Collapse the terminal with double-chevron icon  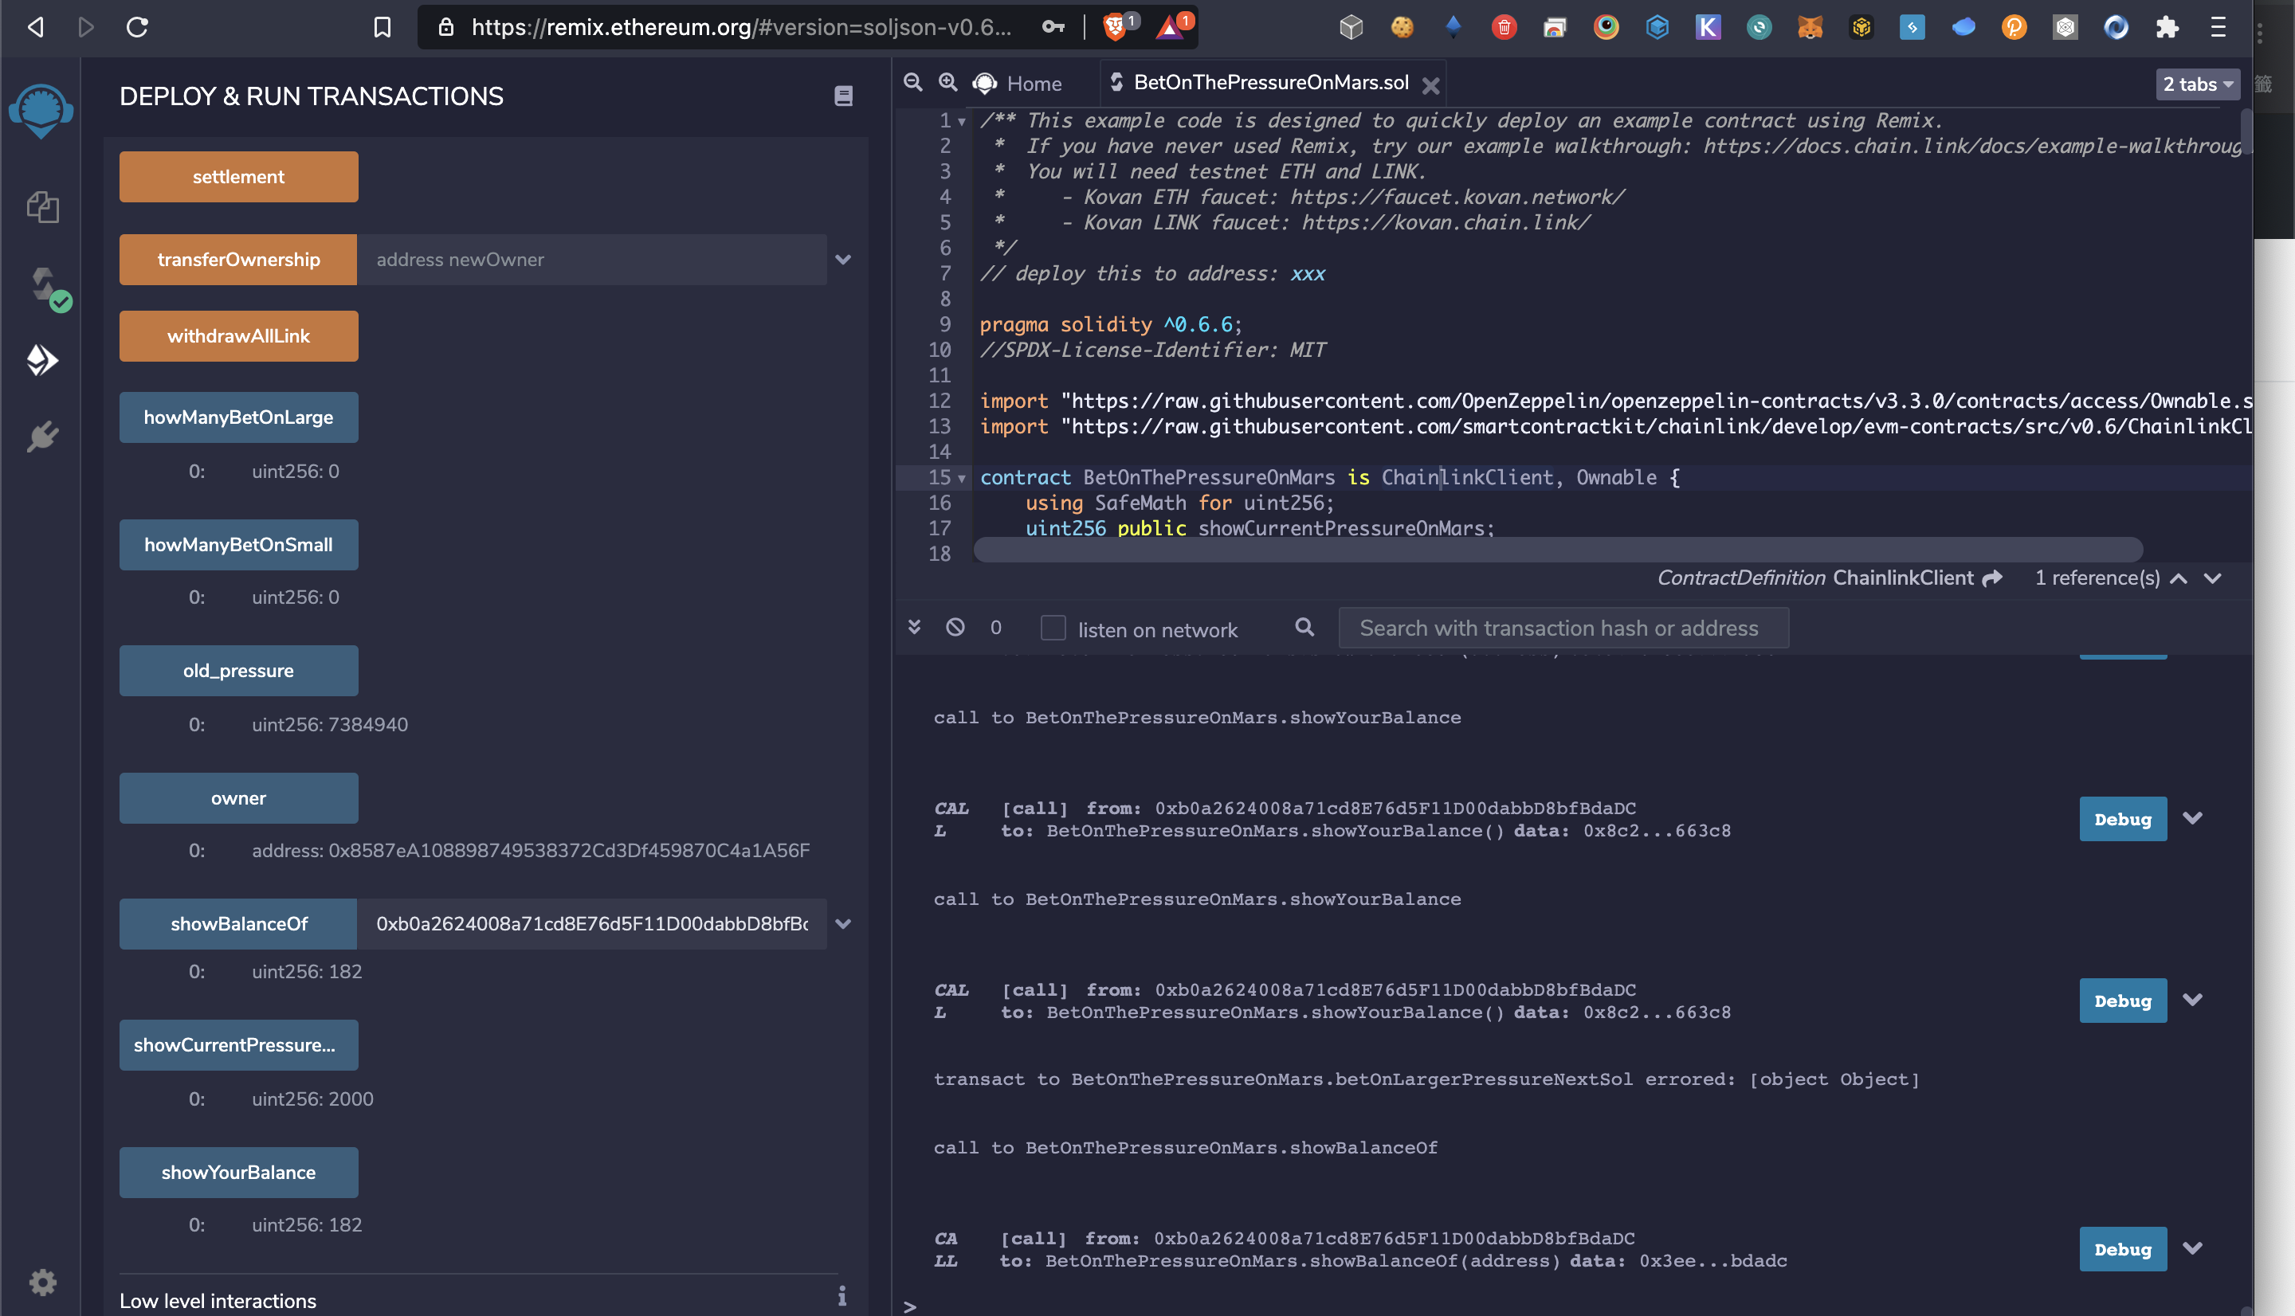[x=914, y=627]
